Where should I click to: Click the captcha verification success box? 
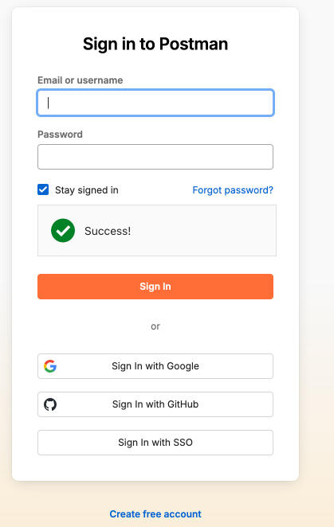(x=157, y=231)
